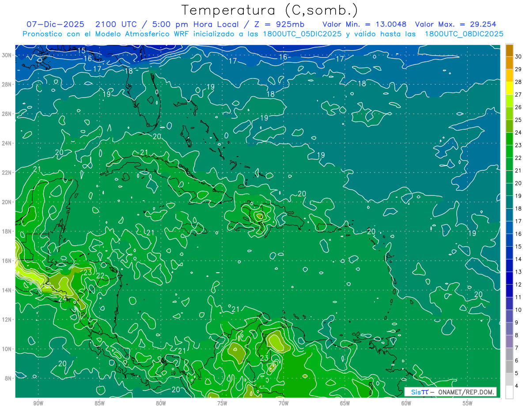Click the "65W" longitude axis label
Image resolution: width=530 pixels, height=409 pixels.
pos(345,403)
